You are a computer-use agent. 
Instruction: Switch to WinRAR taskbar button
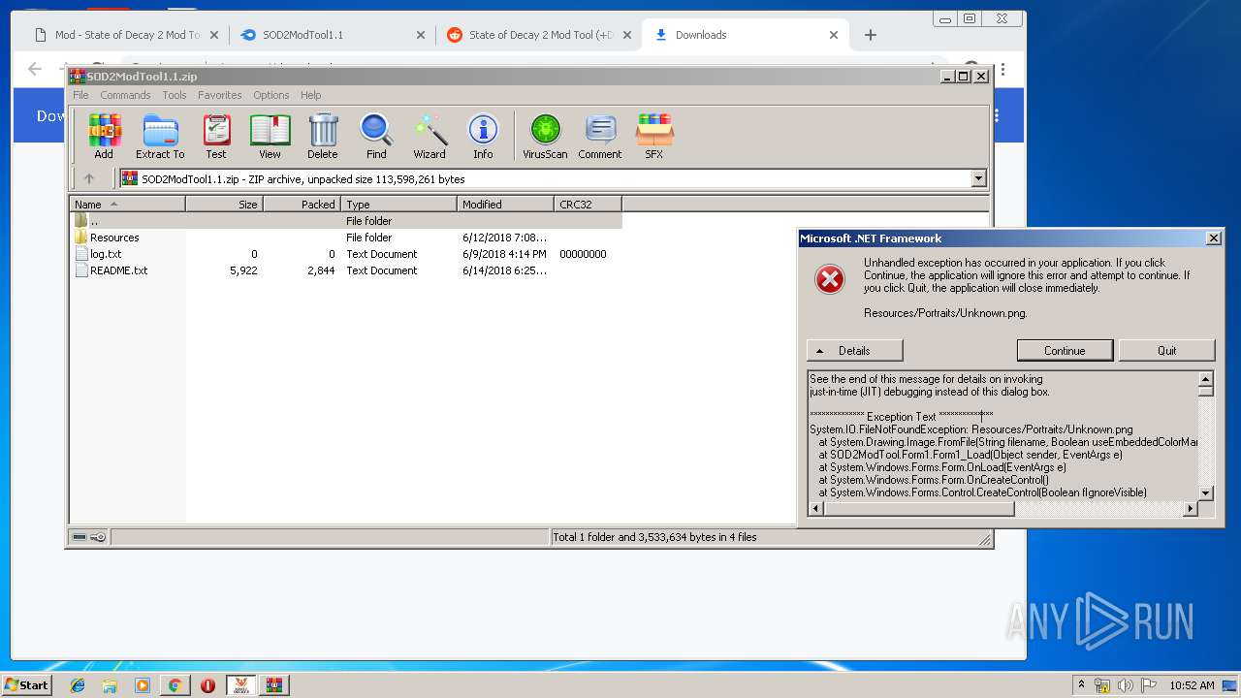[273, 685]
